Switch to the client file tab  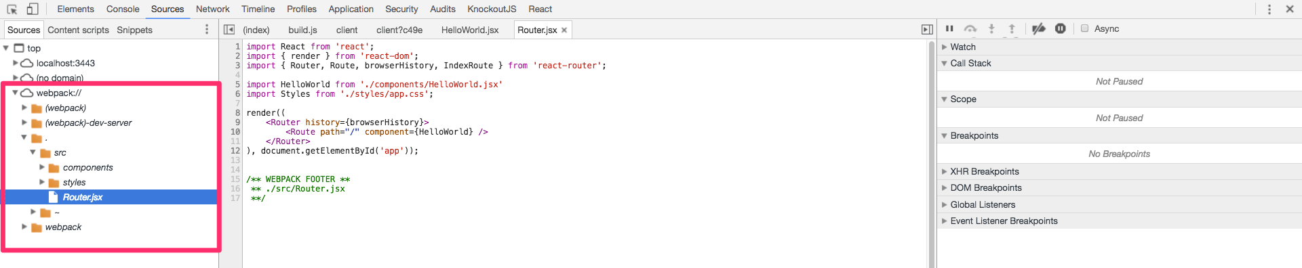coord(347,30)
